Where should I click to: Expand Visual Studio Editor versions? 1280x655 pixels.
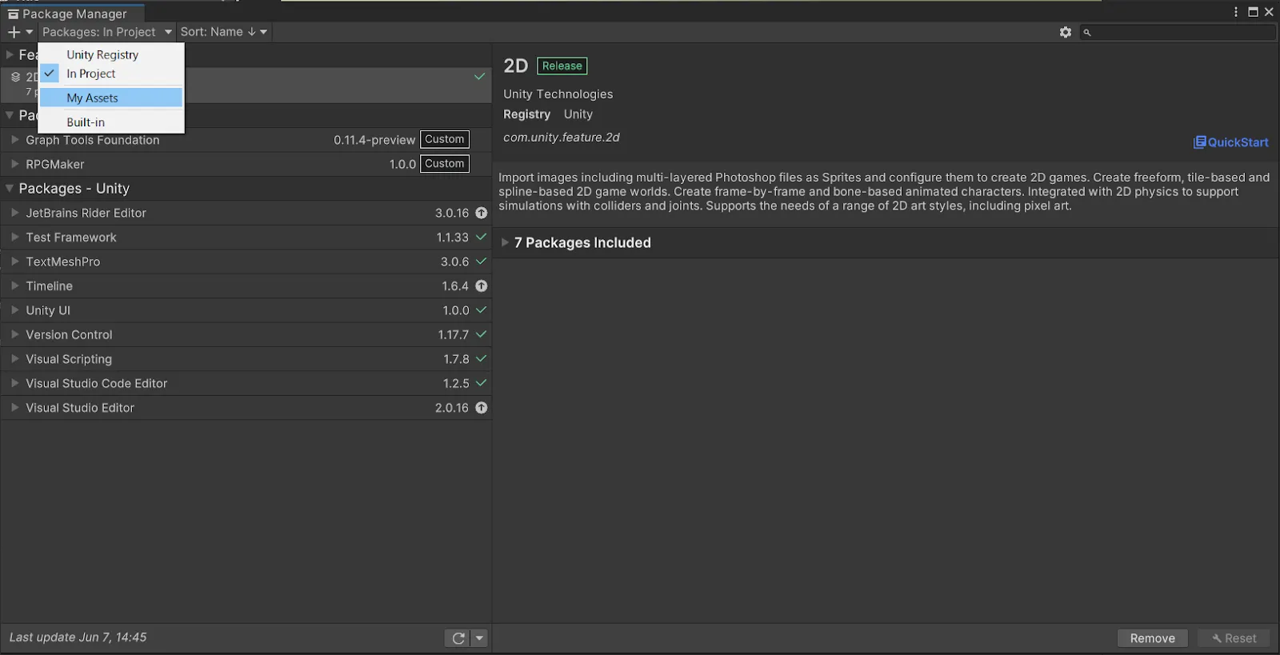pyautogui.click(x=14, y=408)
